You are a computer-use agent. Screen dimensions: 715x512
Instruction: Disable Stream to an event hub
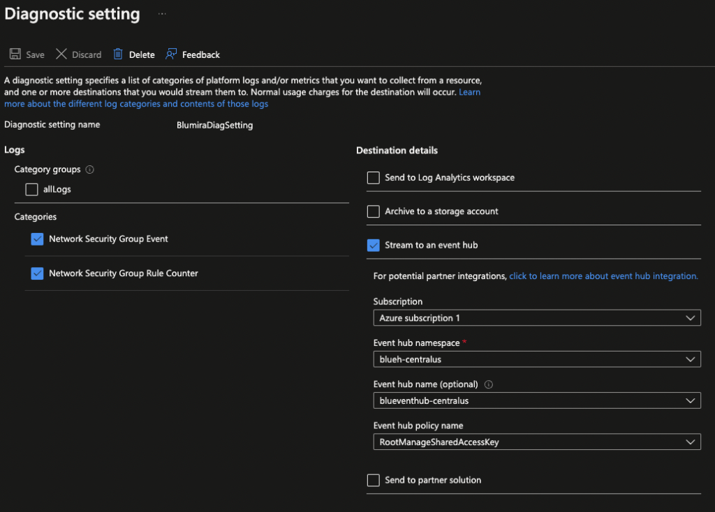coord(374,245)
